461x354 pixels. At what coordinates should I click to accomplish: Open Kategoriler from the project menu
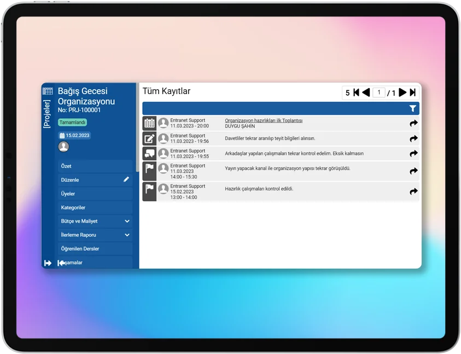pos(95,207)
